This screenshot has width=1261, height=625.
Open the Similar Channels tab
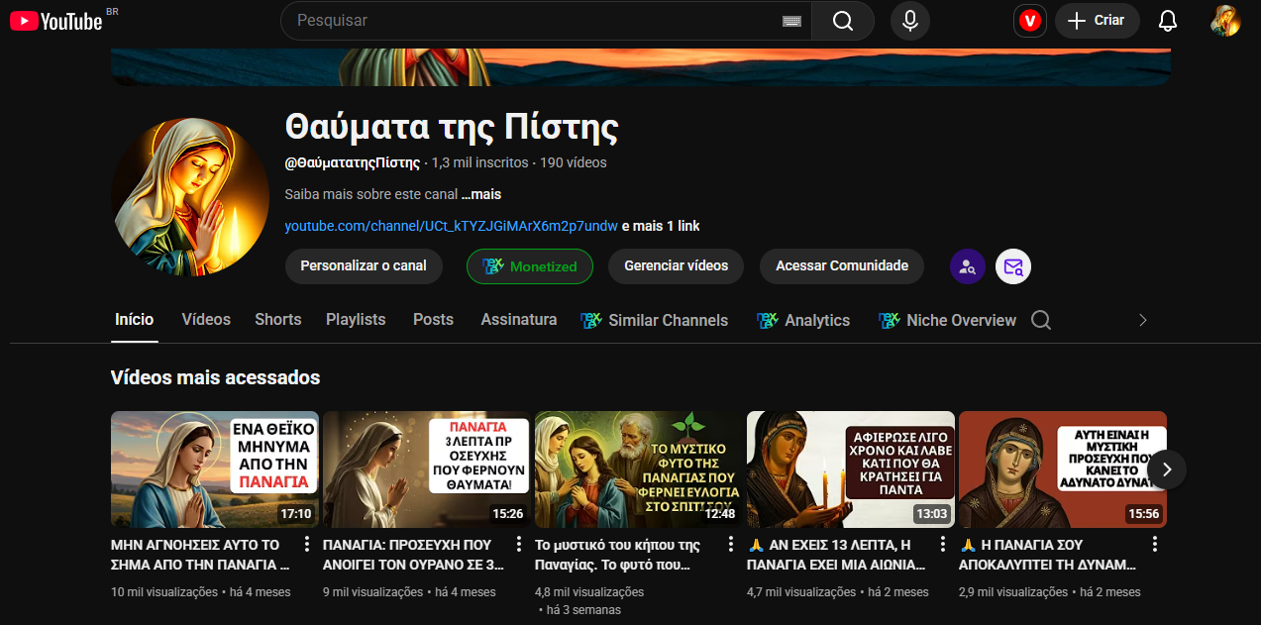coord(655,320)
